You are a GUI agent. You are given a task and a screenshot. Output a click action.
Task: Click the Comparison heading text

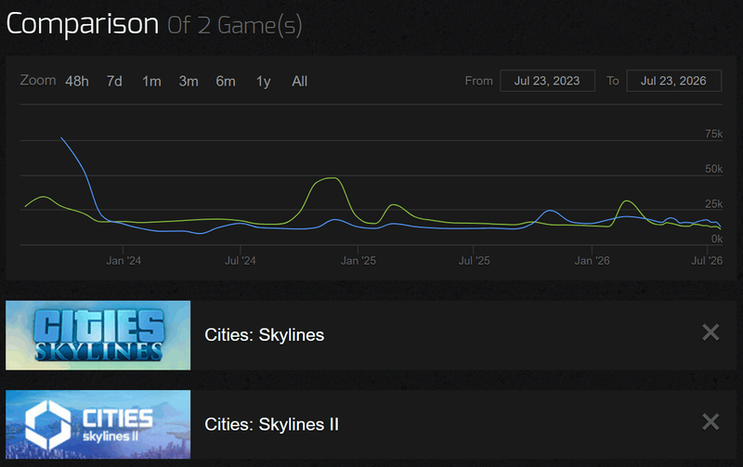coord(83,24)
